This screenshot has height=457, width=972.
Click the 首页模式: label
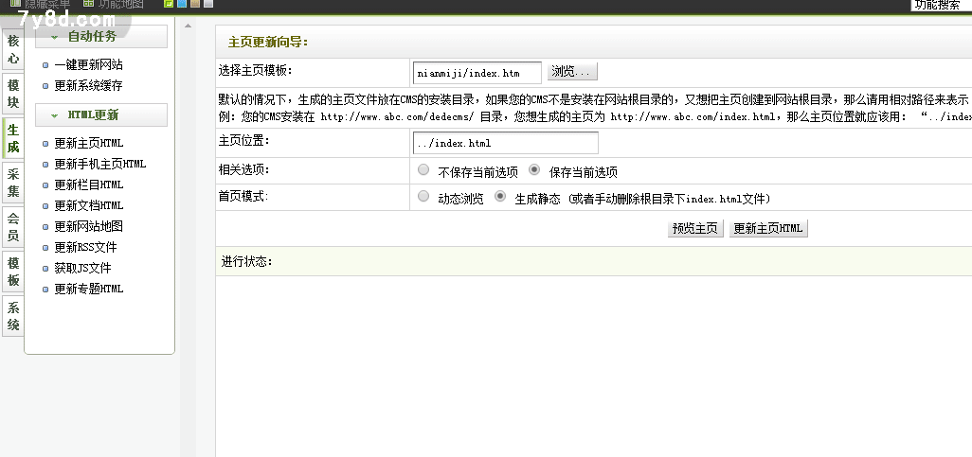[243, 196]
